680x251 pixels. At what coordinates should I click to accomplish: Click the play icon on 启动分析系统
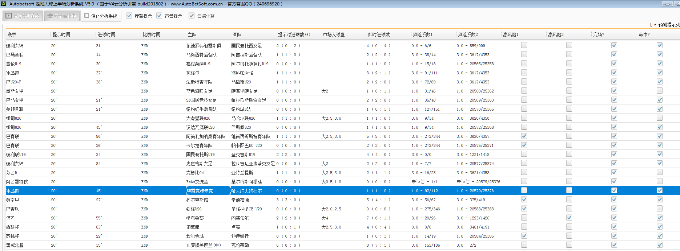[9, 16]
